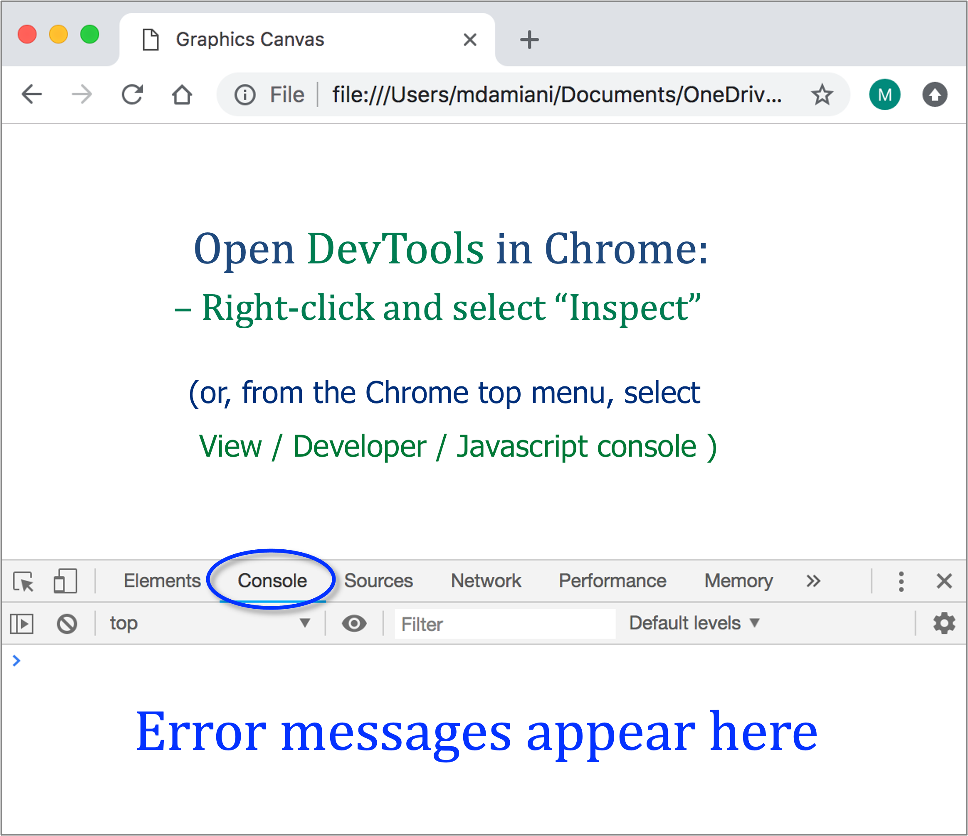Click the Run/Play console prompt icon
The width and height of the screenshot is (968, 836).
point(22,624)
